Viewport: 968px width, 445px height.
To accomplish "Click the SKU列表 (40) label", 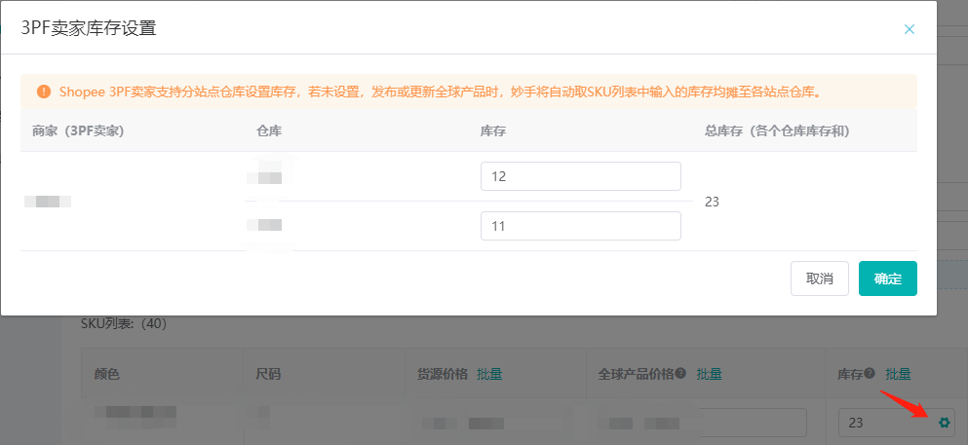I will pos(124,323).
